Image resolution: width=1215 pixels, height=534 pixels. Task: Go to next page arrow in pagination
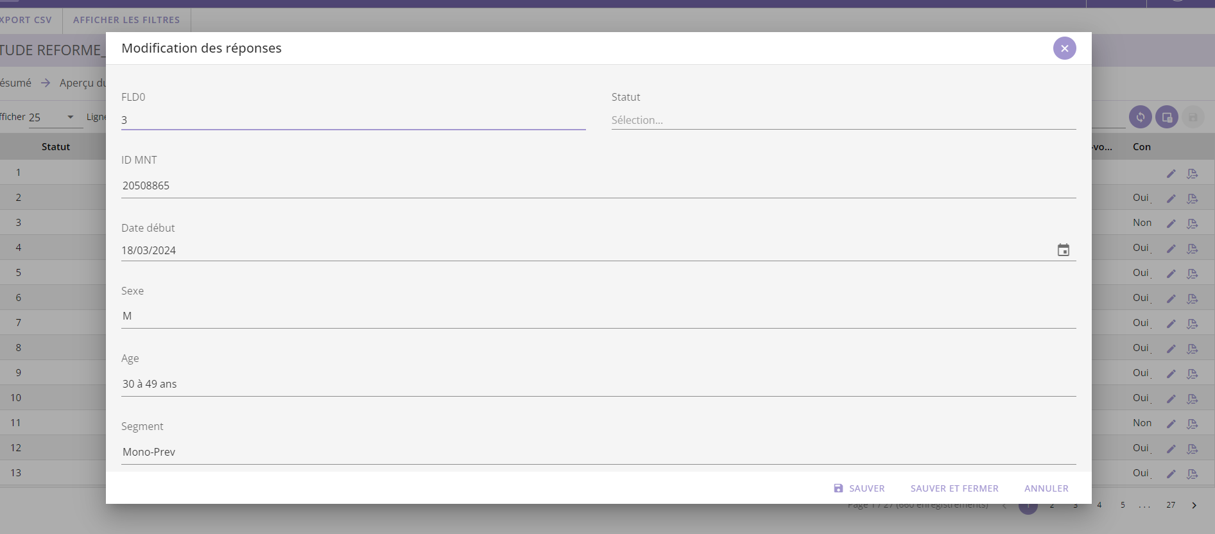pos(1194,505)
